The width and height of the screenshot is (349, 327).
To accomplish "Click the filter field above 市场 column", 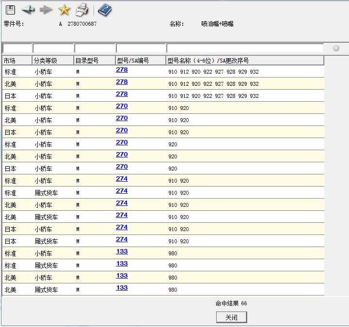I will click(x=17, y=48).
